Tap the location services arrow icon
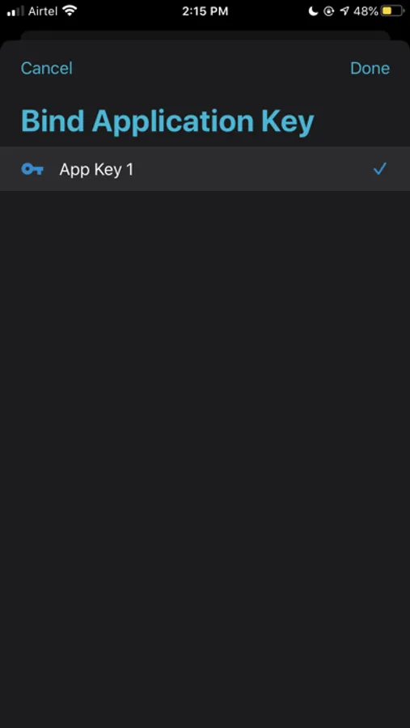 [x=344, y=11]
